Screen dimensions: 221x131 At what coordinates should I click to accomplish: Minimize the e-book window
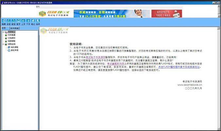click(214, 3)
